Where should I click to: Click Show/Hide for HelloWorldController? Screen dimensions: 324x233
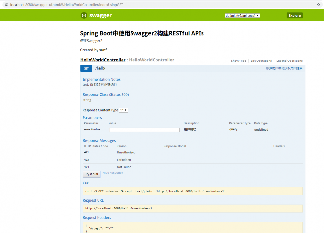pyautogui.click(x=238, y=61)
